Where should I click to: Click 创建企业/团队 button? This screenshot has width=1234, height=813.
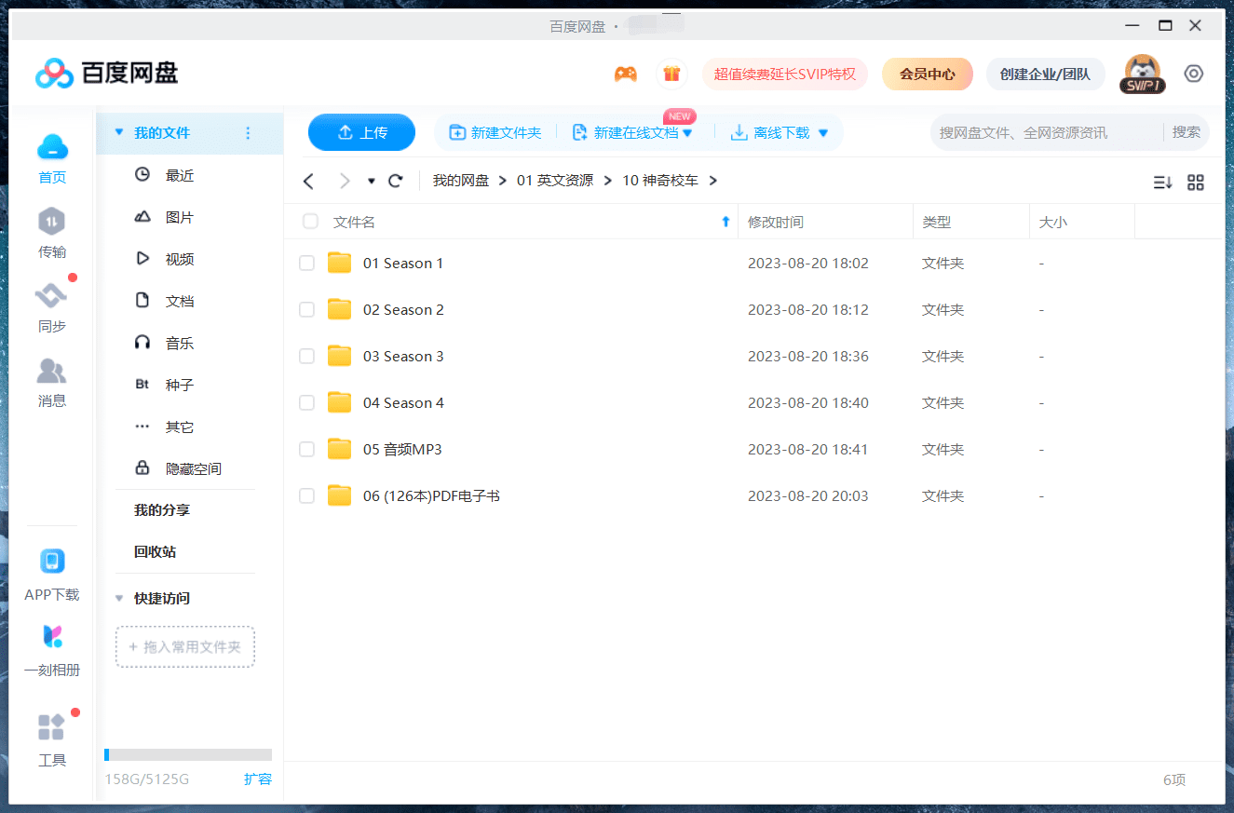1045,74
